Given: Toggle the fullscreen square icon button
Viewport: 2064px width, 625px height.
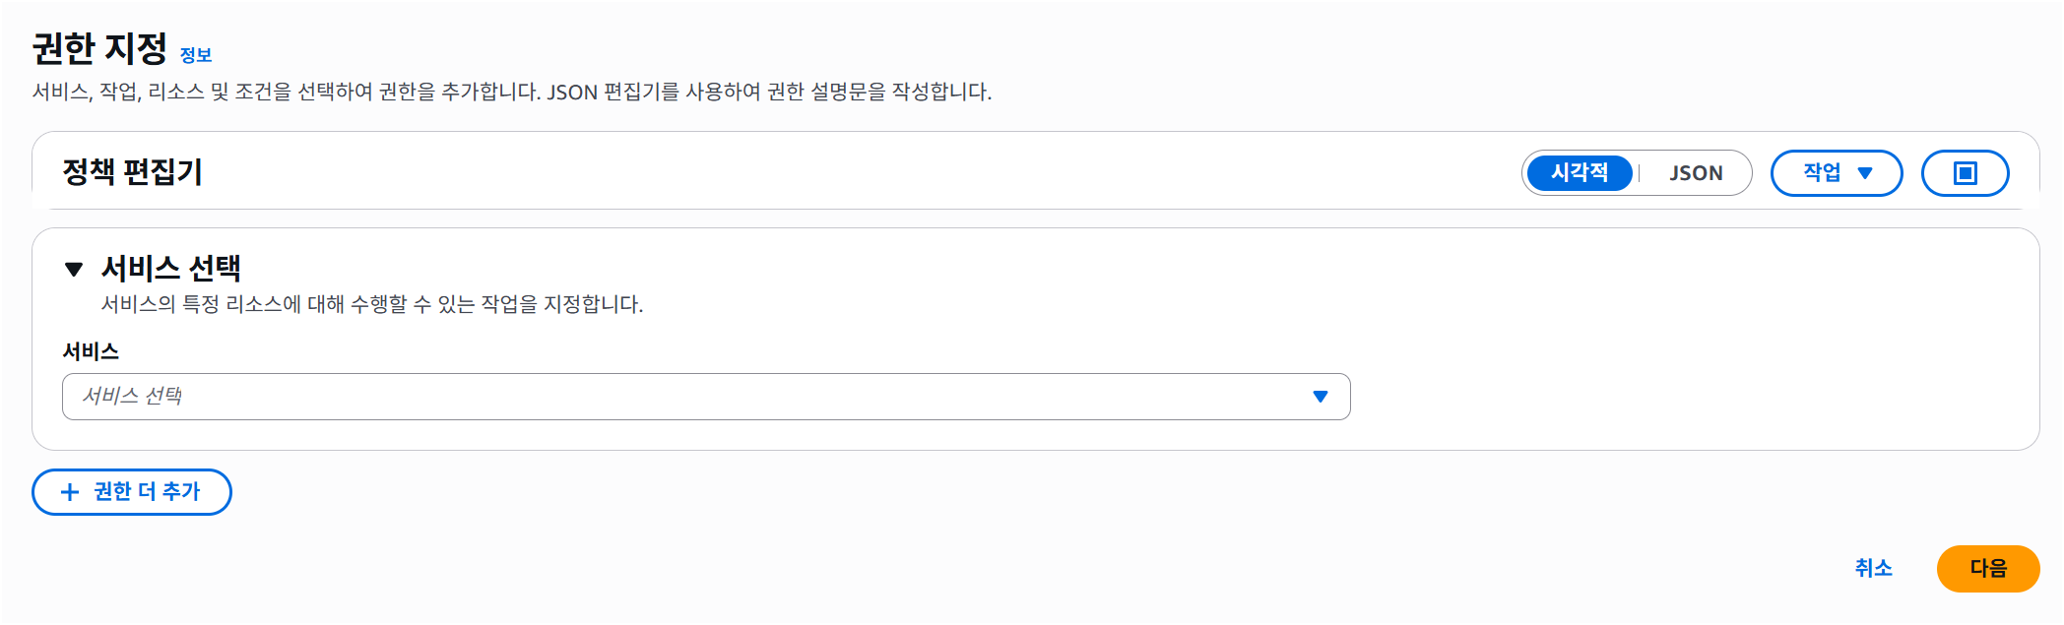Looking at the screenshot, I should [1966, 173].
